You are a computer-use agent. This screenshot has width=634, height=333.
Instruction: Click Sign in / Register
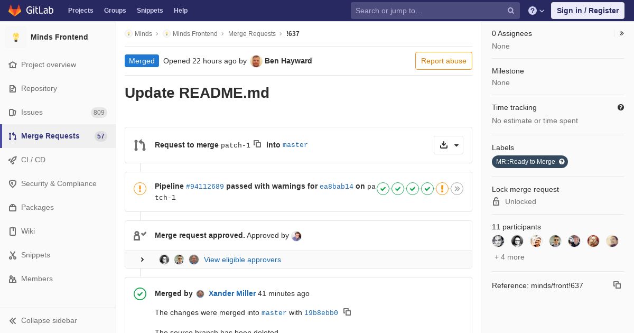coord(588,11)
